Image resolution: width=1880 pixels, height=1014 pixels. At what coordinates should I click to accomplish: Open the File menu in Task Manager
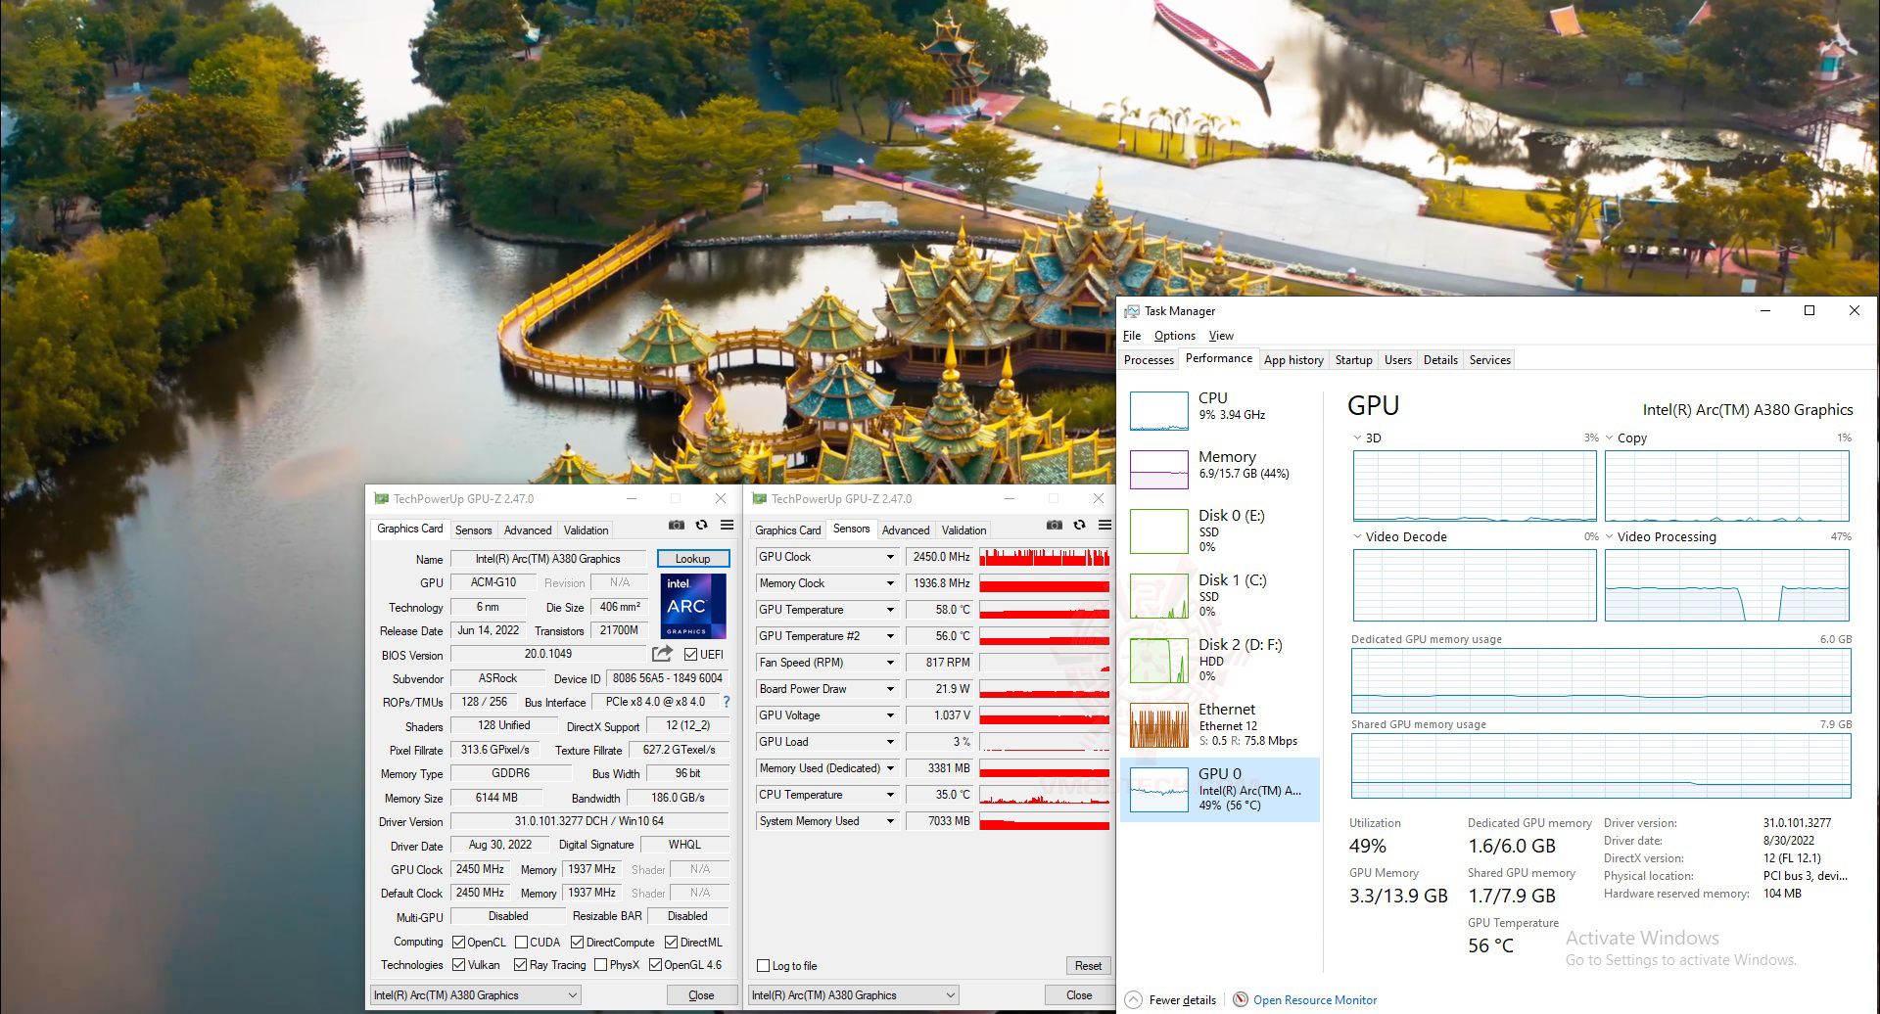(1132, 336)
